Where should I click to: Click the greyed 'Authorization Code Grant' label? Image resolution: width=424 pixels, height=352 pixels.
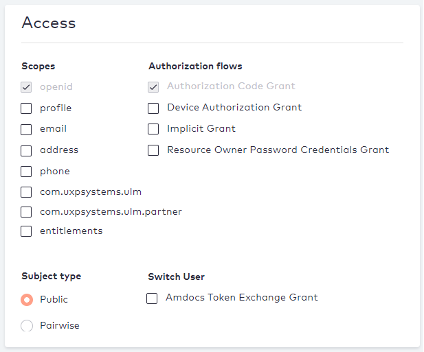231,86
